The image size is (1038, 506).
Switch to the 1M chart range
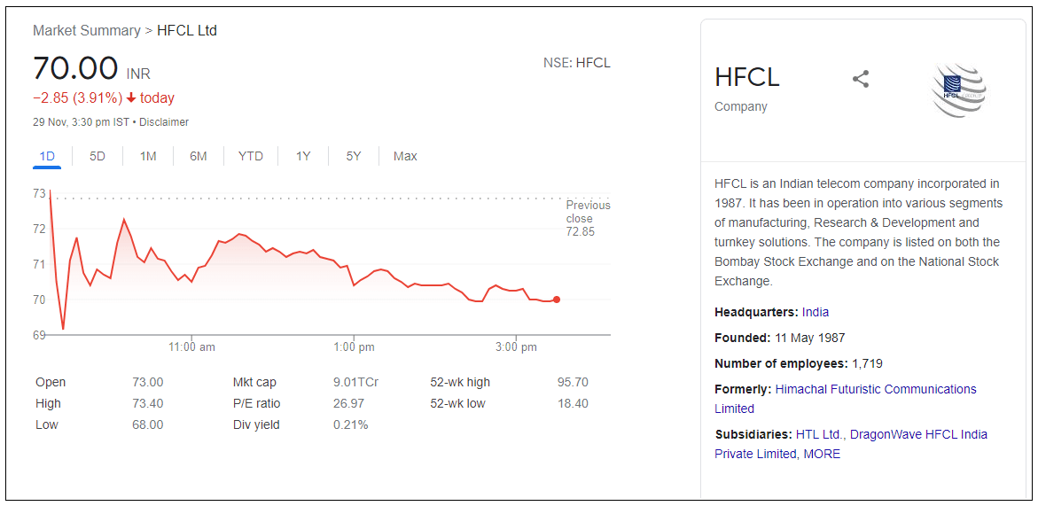tap(148, 157)
